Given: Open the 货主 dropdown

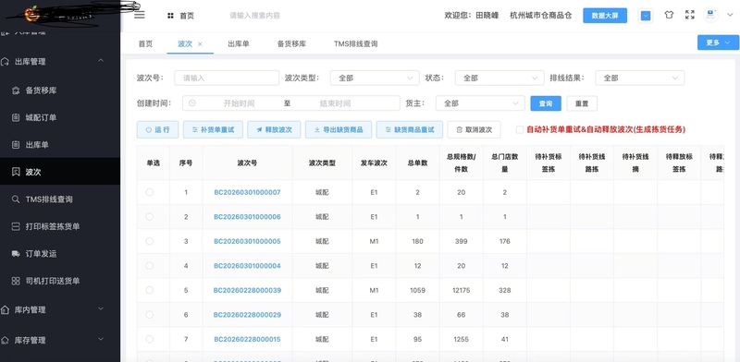Looking at the screenshot, I should pos(480,103).
